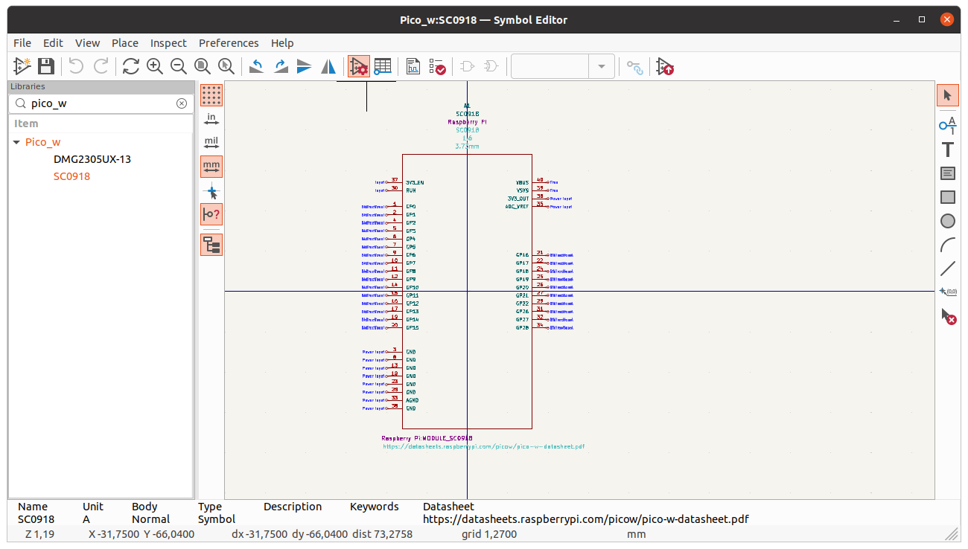Click the datasheet URL in status panel
Image resolution: width=968 pixels, height=549 pixels.
(586, 519)
